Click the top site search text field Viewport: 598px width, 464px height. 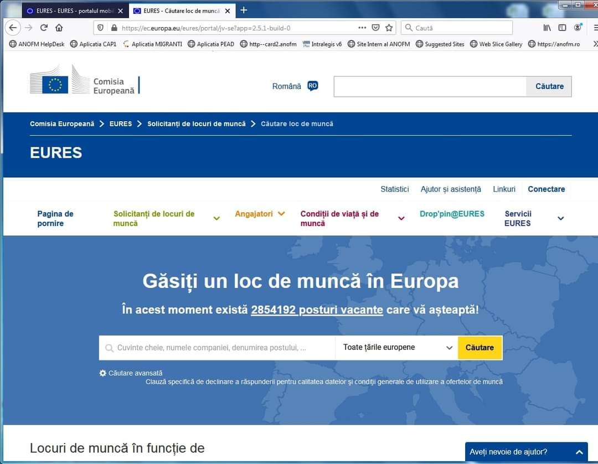point(430,86)
